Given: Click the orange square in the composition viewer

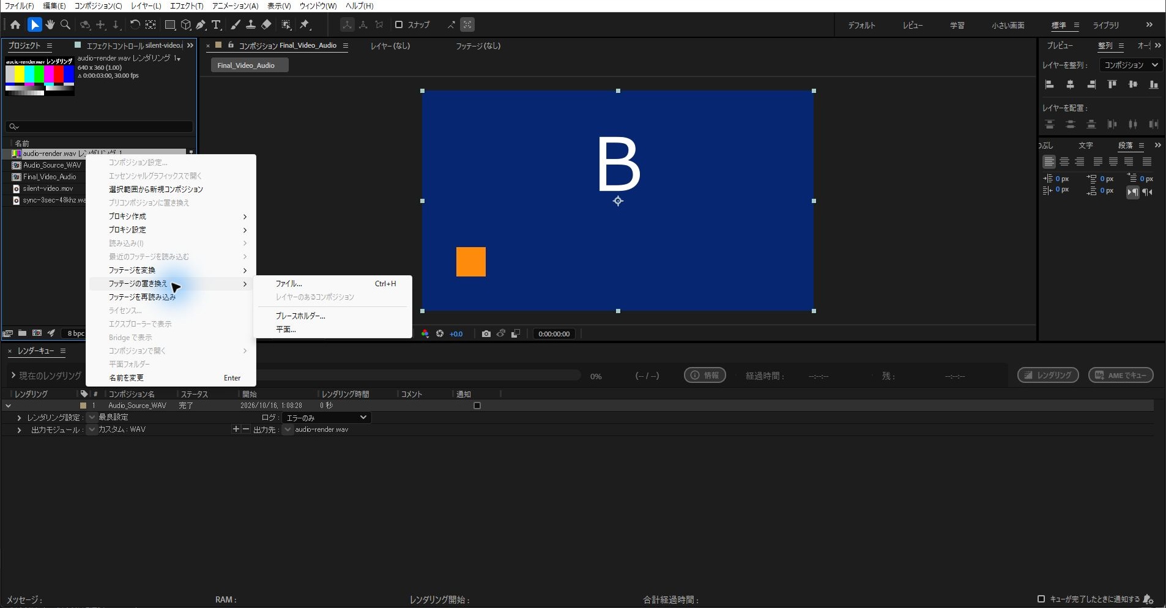Looking at the screenshot, I should click(x=471, y=262).
